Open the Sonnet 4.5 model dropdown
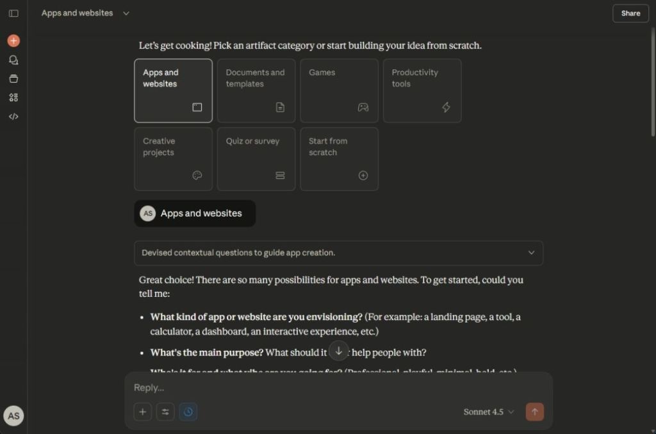The height and width of the screenshot is (434, 656). pyautogui.click(x=489, y=412)
